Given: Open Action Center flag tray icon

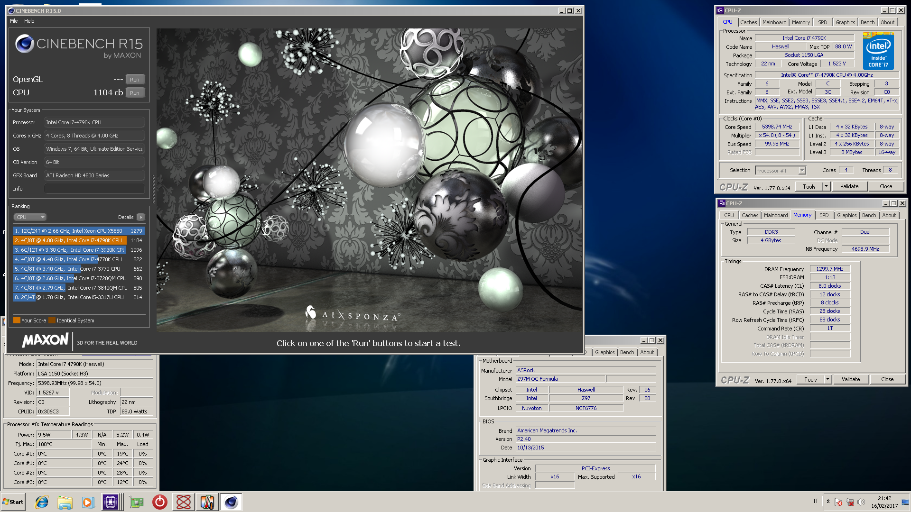Looking at the screenshot, I should 838,502.
